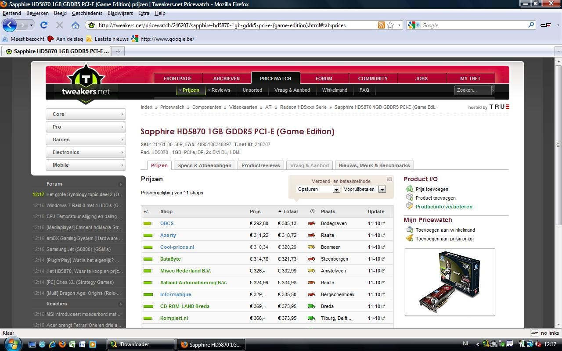Open the Salland Automatisering B.V. link
The height and width of the screenshot is (351, 562).
coord(194,283)
